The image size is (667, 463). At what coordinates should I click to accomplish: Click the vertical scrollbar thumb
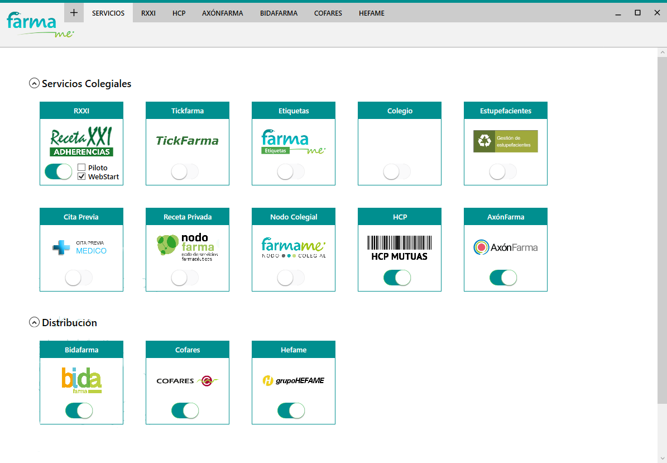(662, 230)
